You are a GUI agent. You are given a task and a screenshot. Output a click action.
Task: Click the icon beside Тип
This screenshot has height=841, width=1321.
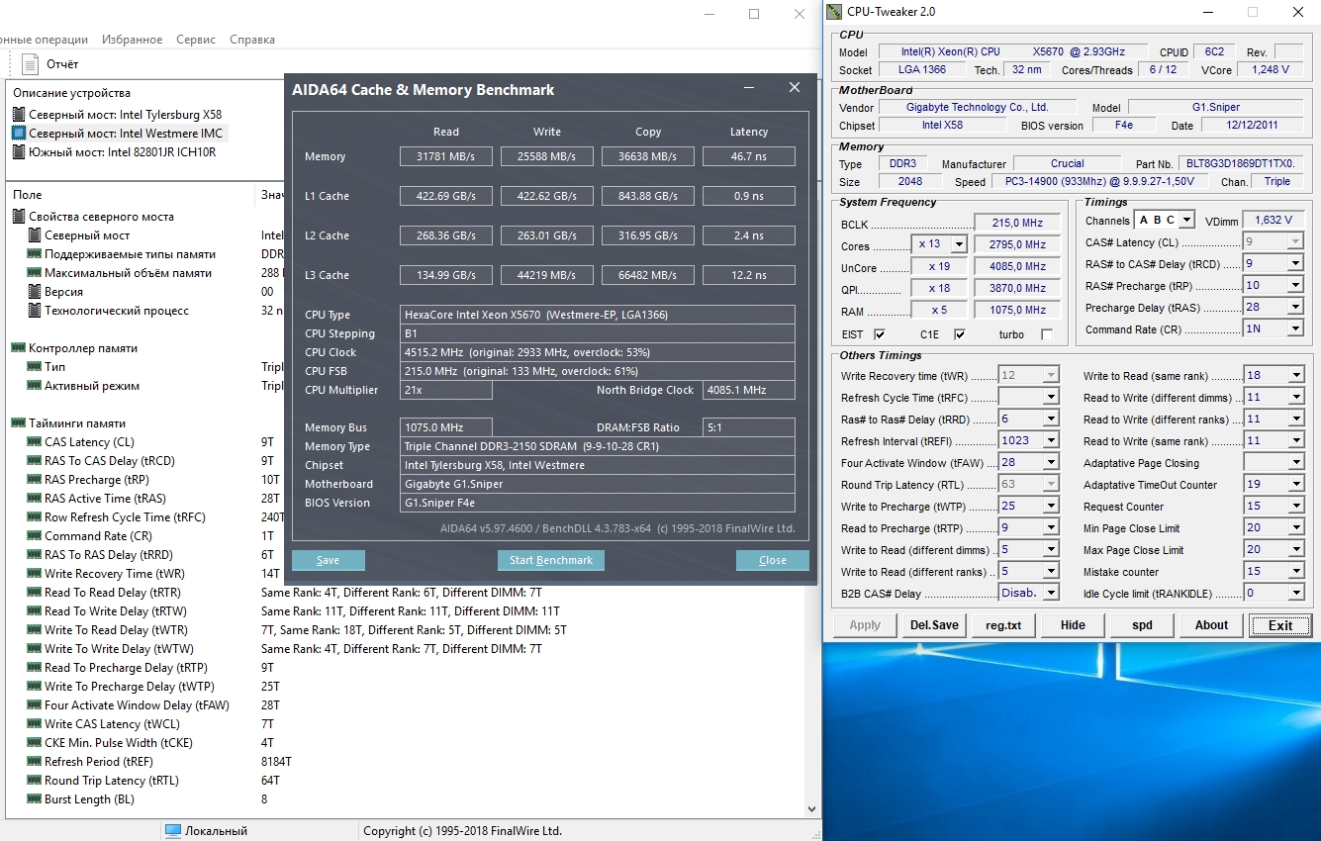pos(35,367)
